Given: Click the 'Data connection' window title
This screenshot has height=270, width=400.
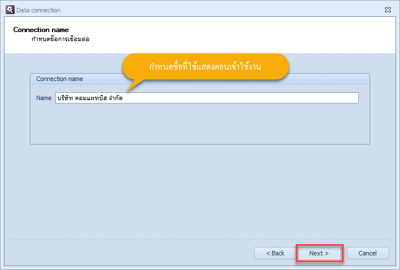Looking at the screenshot, I should tap(38, 10).
